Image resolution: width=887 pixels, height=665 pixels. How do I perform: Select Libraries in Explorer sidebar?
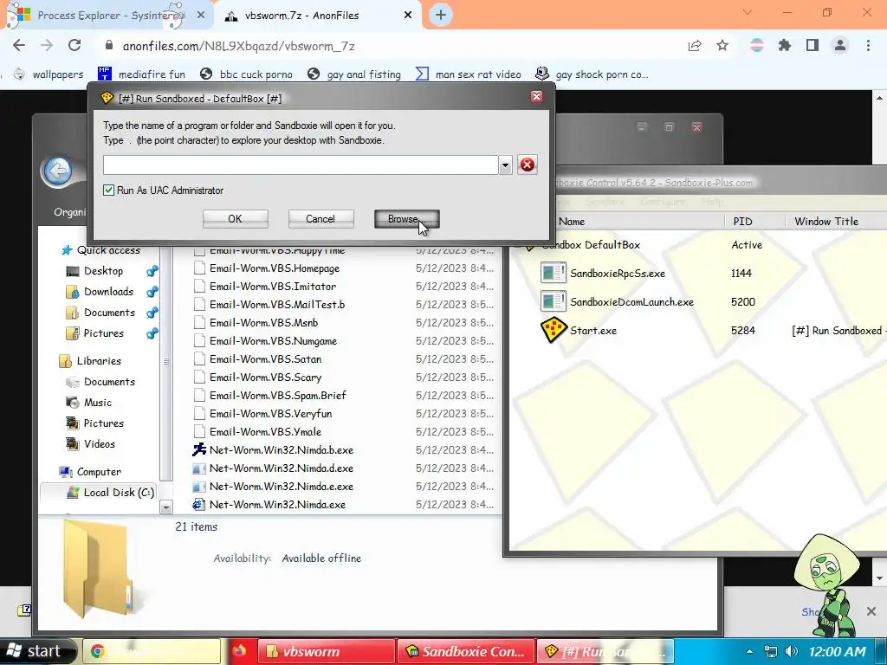[90, 361]
